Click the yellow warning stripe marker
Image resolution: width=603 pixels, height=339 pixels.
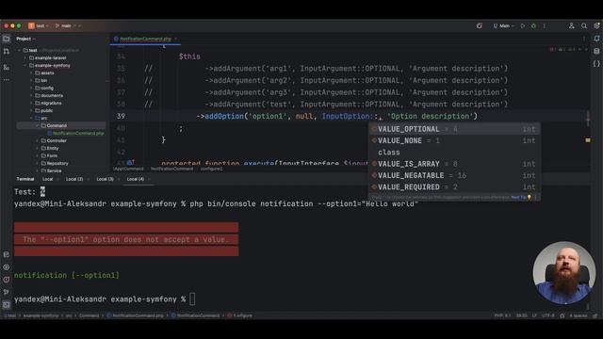588,140
